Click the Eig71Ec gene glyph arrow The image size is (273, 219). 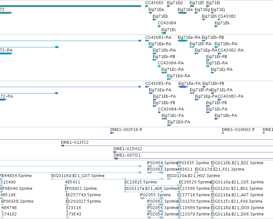[x=164, y=33]
